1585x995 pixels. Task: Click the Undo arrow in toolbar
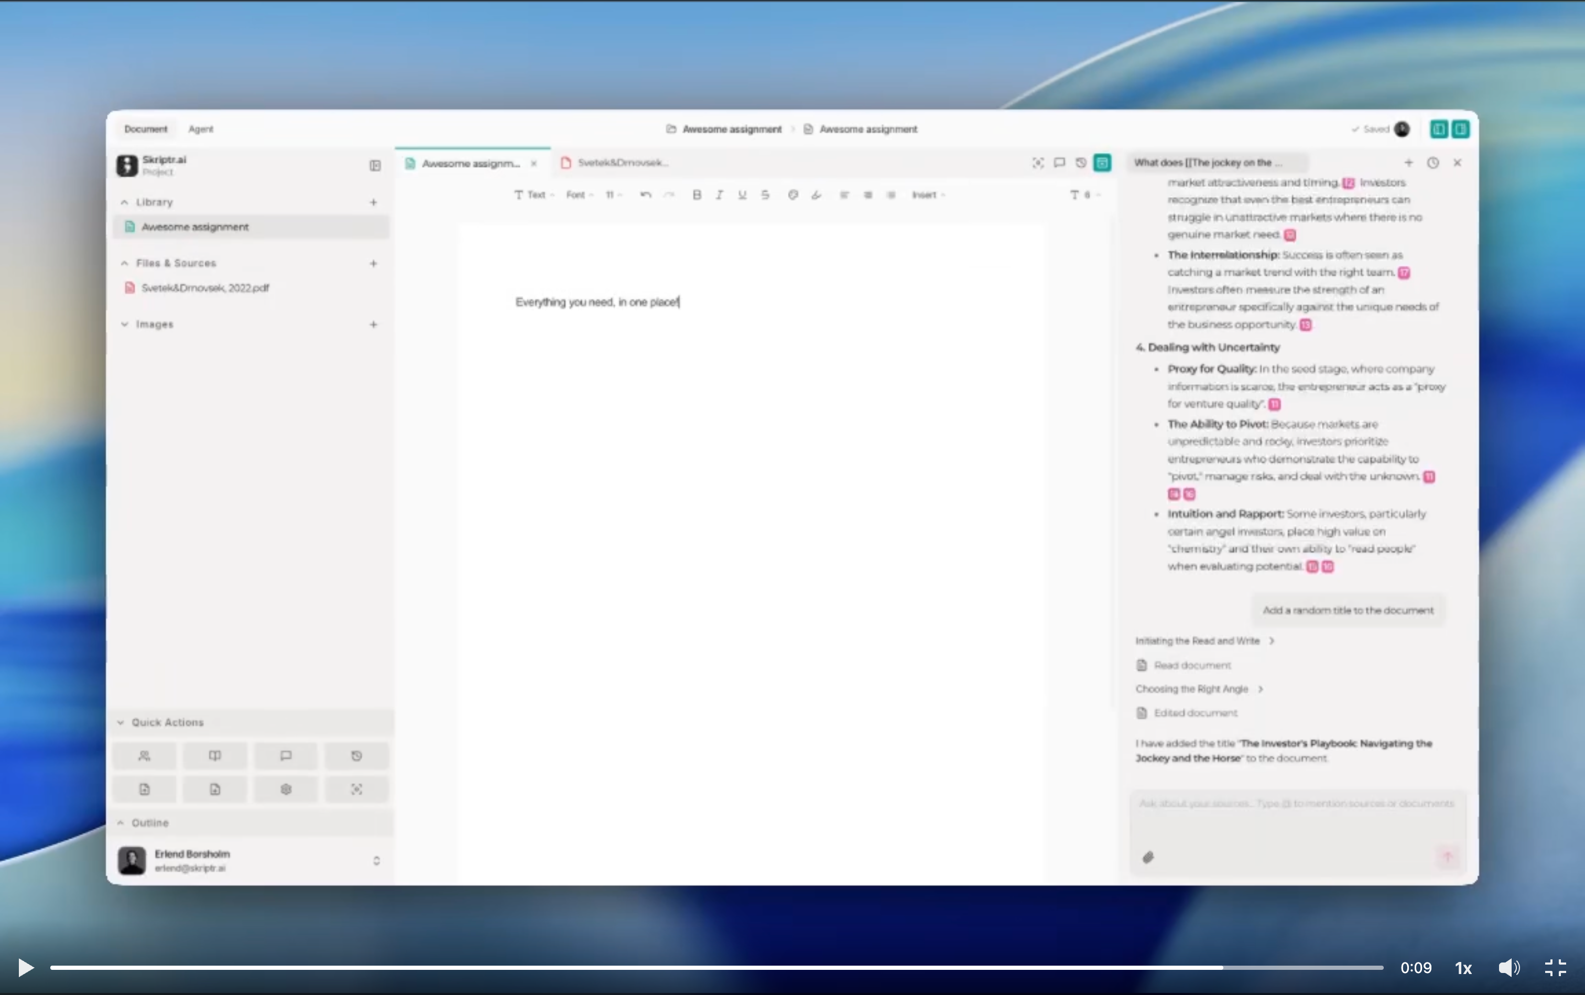click(645, 195)
